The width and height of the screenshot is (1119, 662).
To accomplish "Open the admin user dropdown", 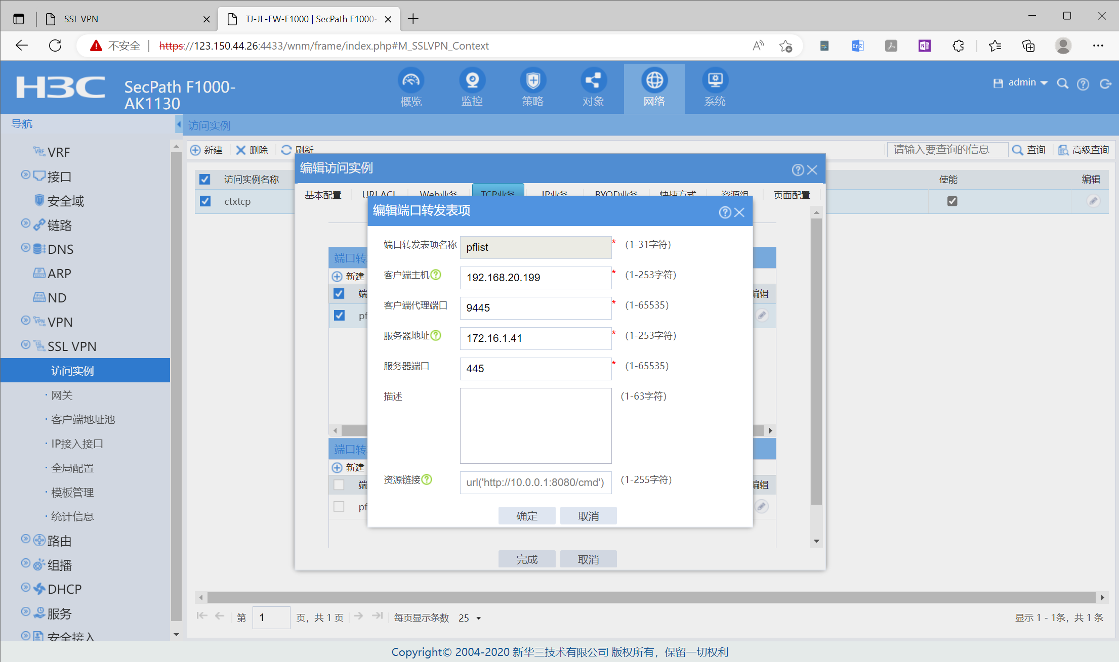I will (1027, 83).
